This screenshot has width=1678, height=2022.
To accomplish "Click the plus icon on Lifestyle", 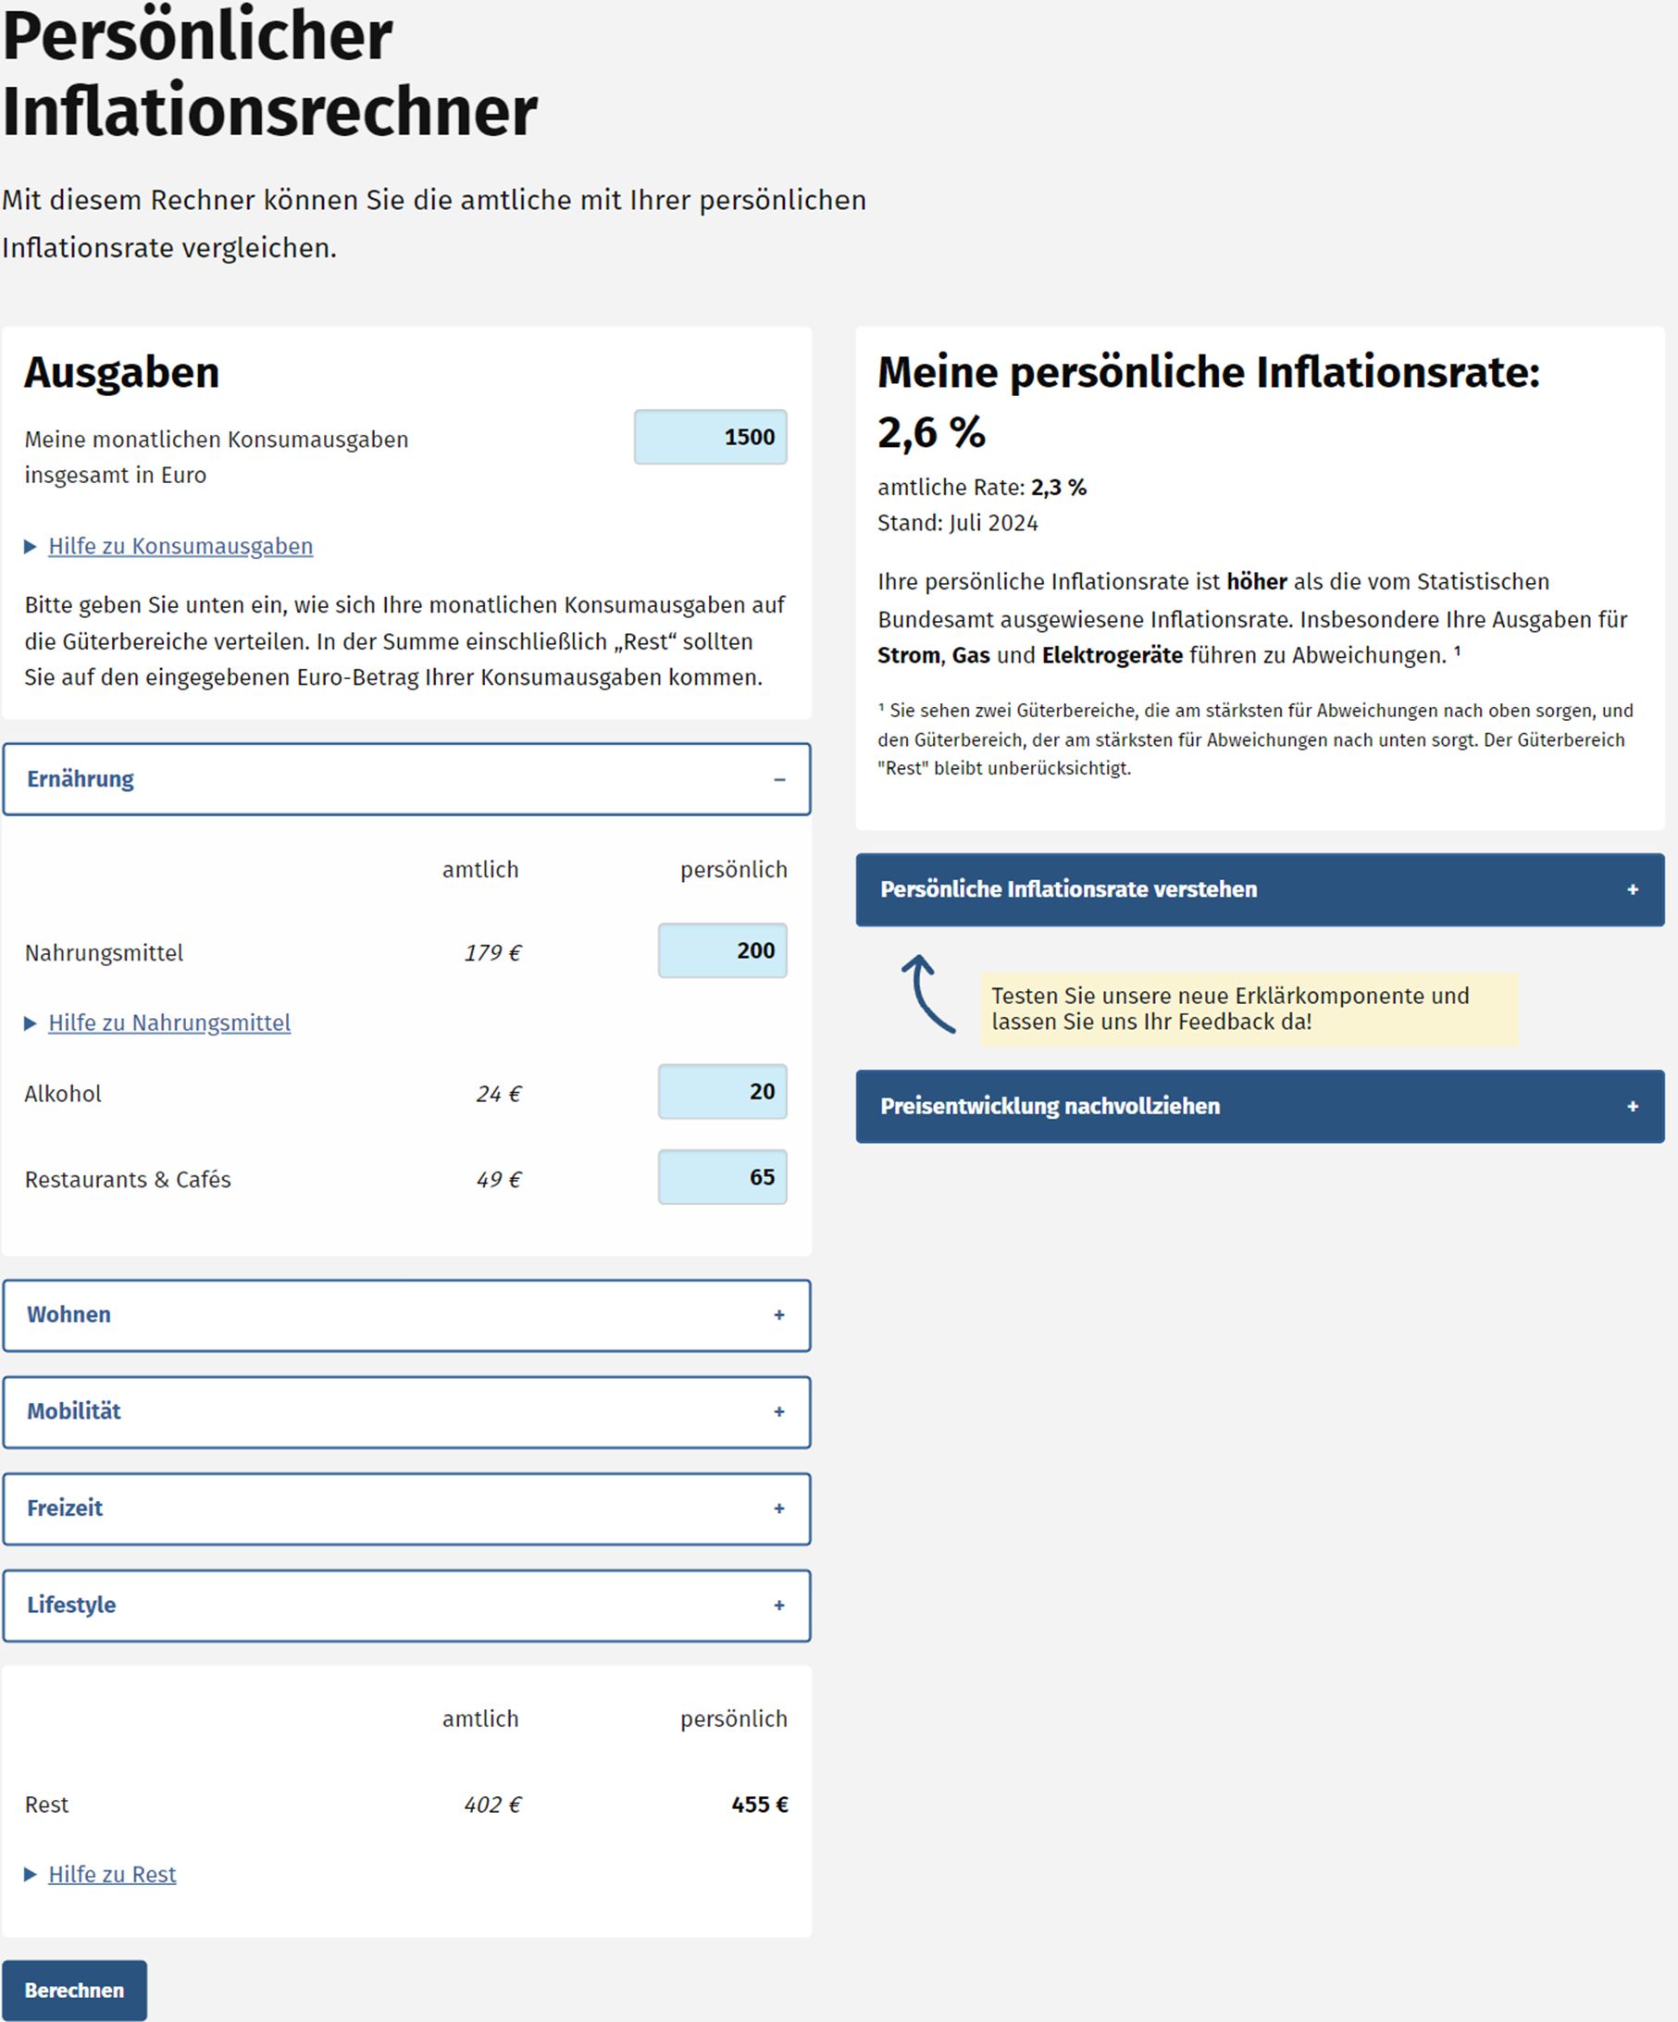I will coord(779,1606).
